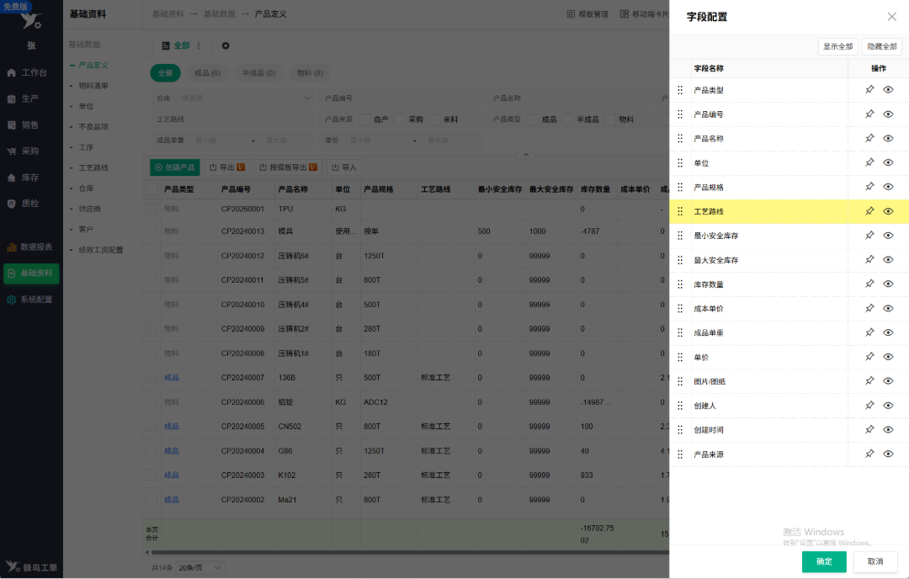This screenshot has width=909, height=579.
Task: Open view settings gear icon
Action: [x=226, y=45]
